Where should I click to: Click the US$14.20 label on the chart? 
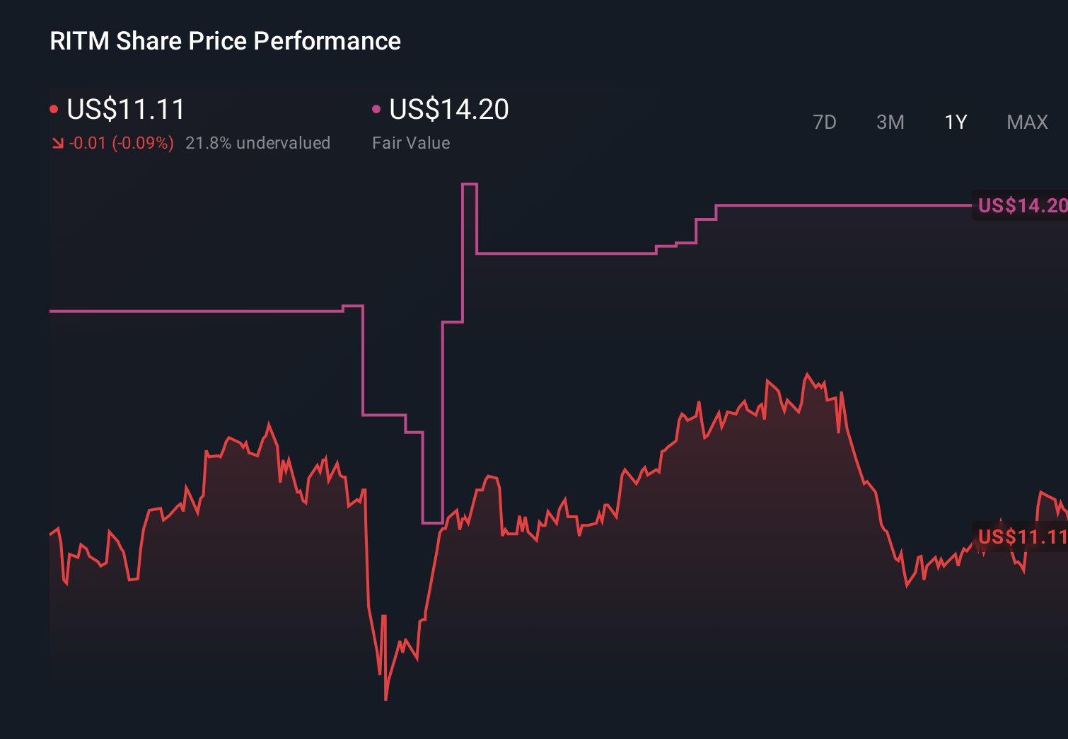click(x=1021, y=206)
